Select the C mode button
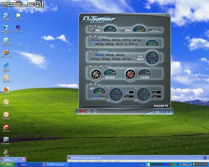Viewport: 209px width, 167px height. coord(88,111)
